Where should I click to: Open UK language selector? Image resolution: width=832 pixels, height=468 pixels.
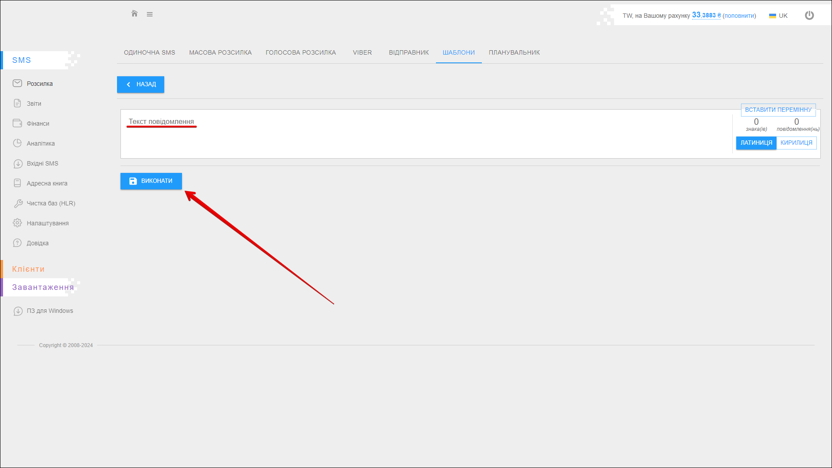(x=778, y=16)
